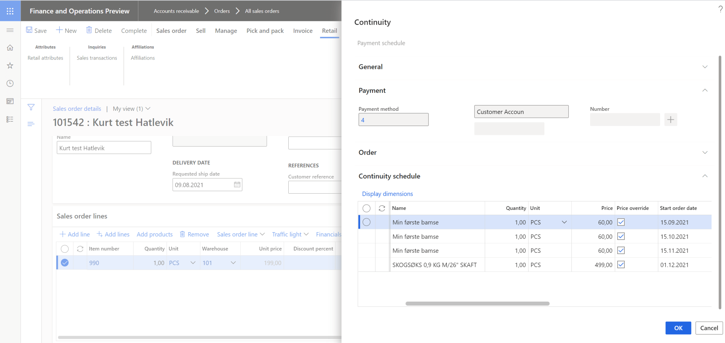Click the Continuity schedule horizontal scrollbar
This screenshot has width=725, height=343.
point(477,303)
